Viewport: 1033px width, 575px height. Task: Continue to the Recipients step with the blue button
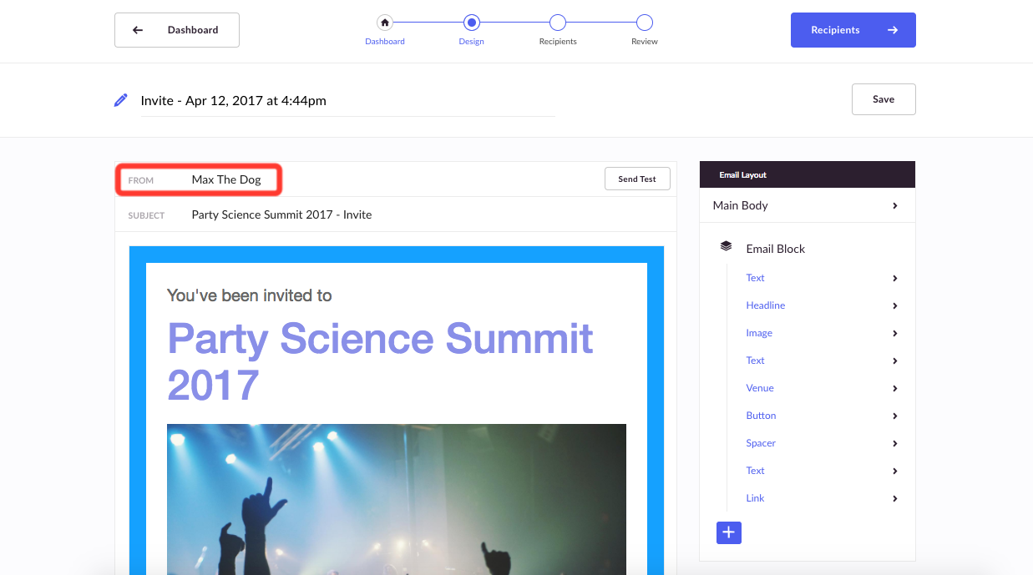(x=853, y=30)
